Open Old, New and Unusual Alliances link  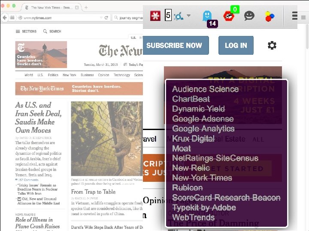pos(38,201)
